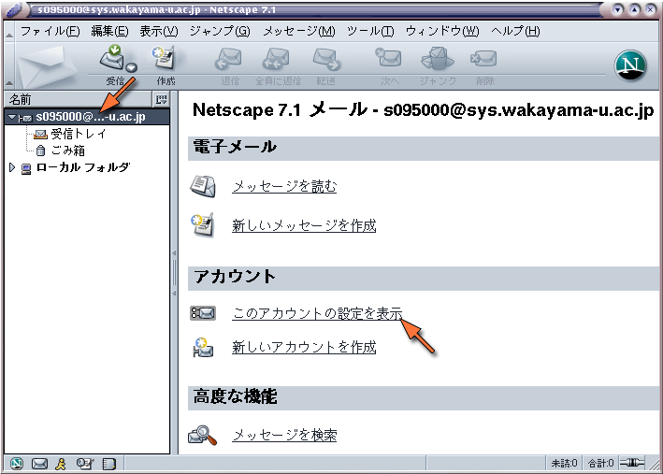Click the compose icon beside 新しいメッセージを作成

[x=203, y=225]
